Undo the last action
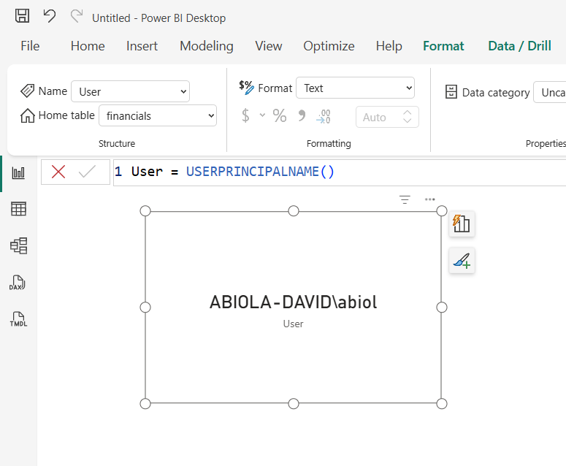The height and width of the screenshot is (466, 566). pos(50,16)
